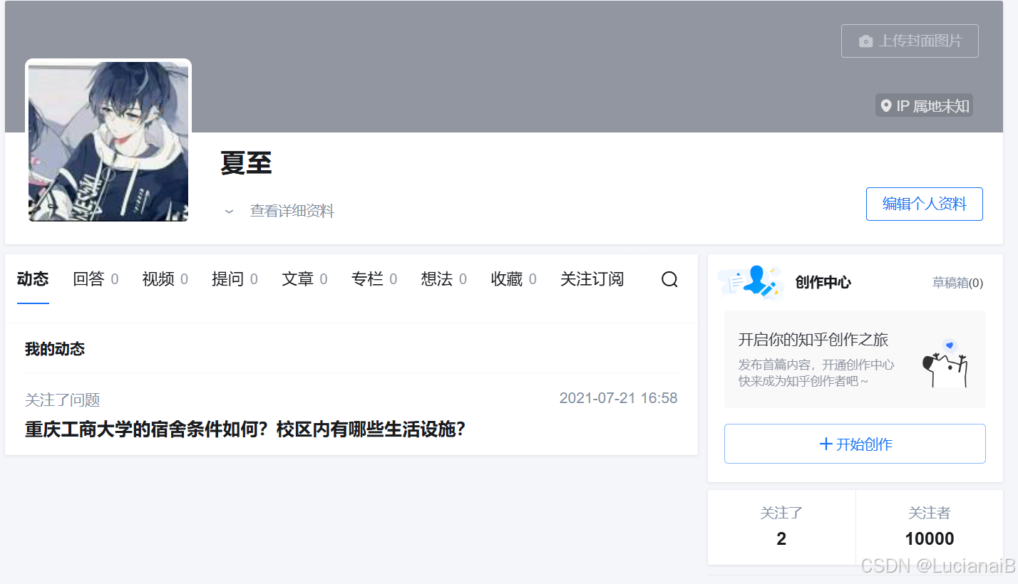Click the 查看详细资料 link text

tap(292, 211)
